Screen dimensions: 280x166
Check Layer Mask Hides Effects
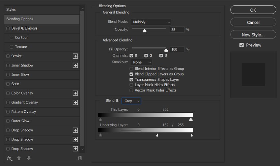pyautogui.click(x=131, y=85)
